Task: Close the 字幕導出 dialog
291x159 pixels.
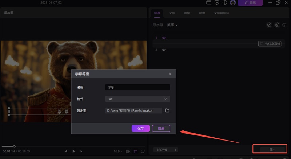Action: [x=170, y=74]
